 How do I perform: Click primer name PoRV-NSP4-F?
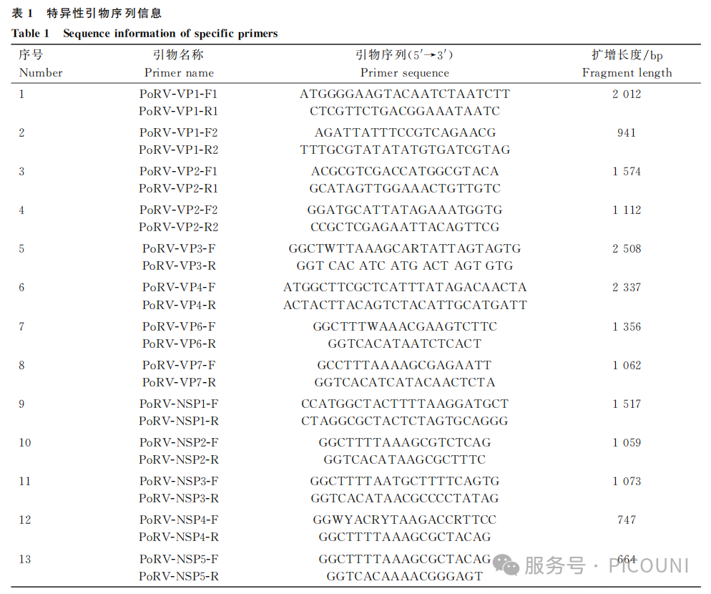pyautogui.click(x=179, y=520)
